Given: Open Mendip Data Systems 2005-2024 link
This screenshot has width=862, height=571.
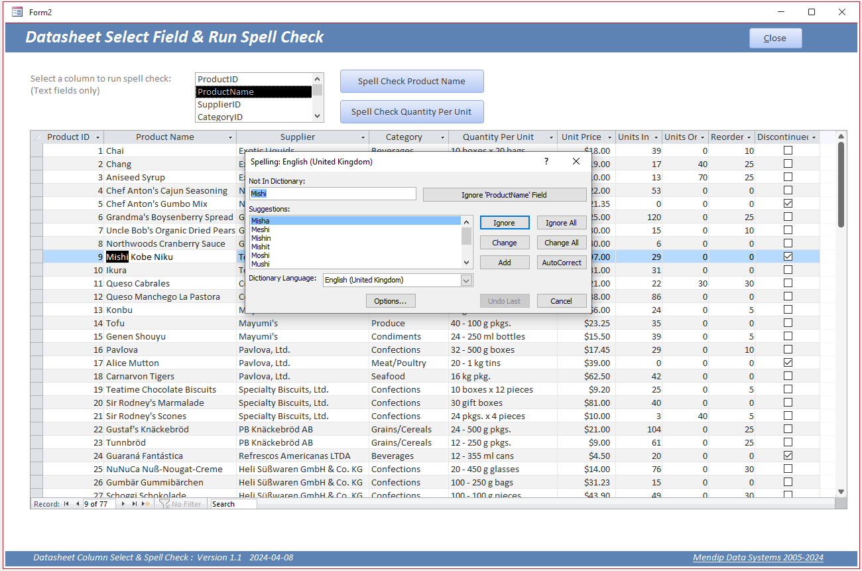Looking at the screenshot, I should [758, 558].
